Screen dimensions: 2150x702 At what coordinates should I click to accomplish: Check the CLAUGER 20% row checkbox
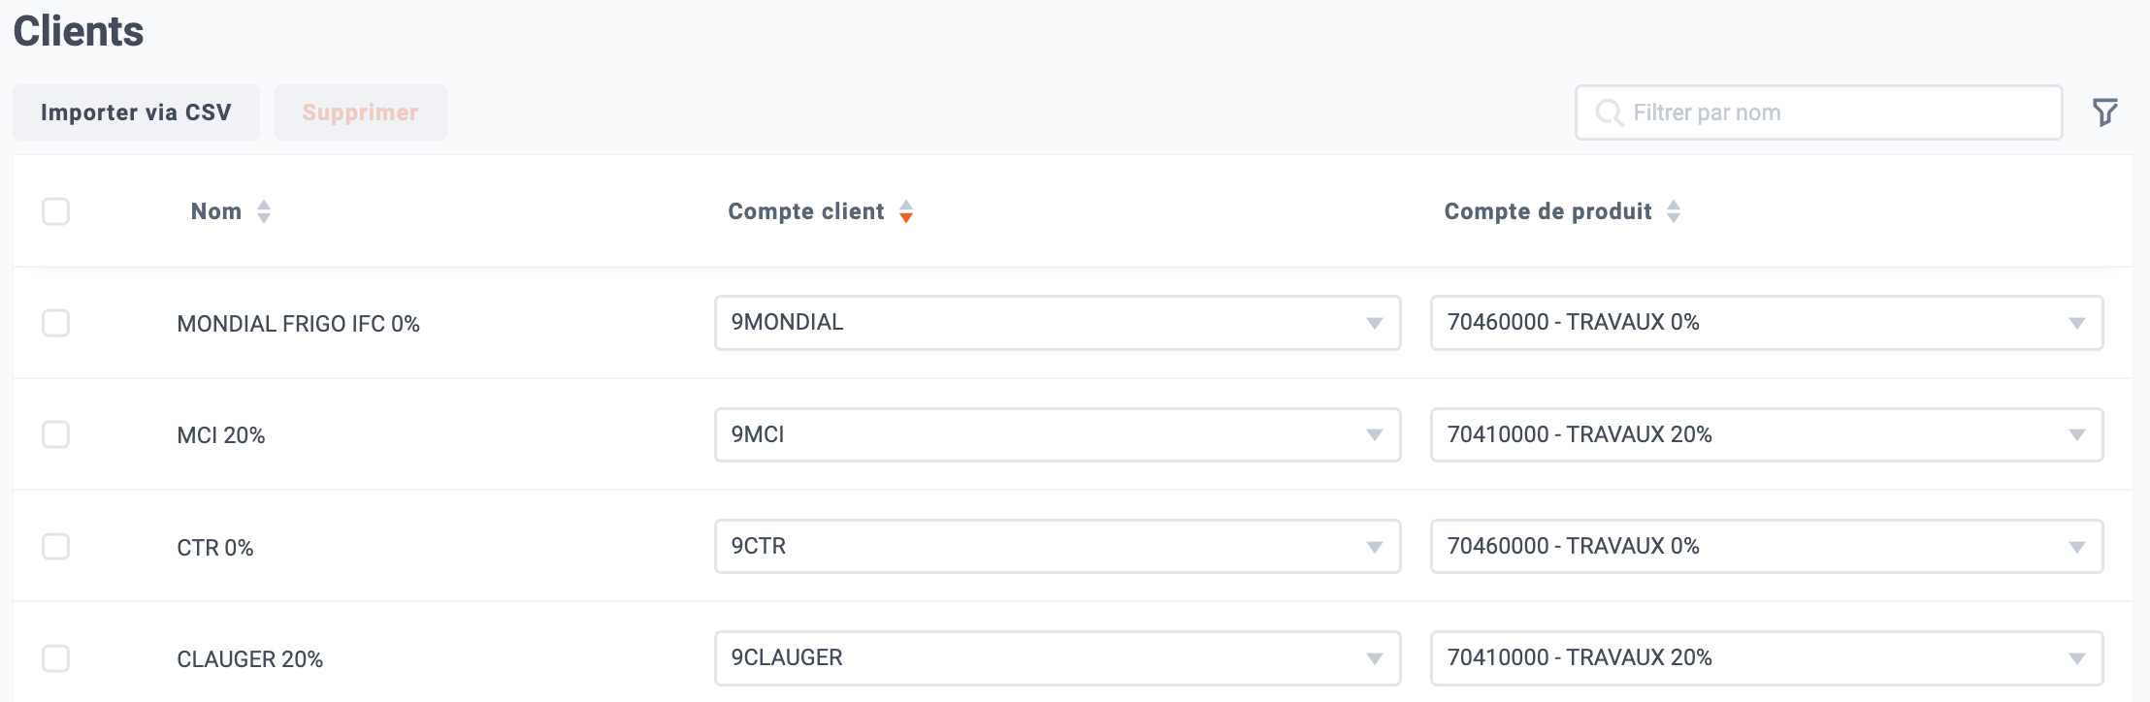coord(56,658)
